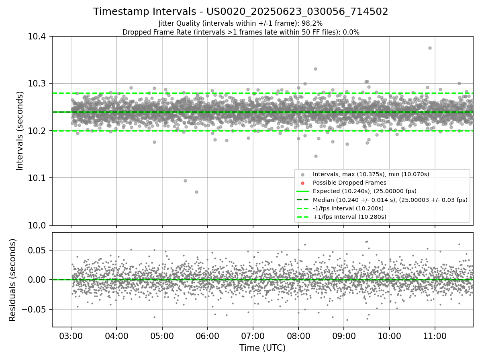482x362 pixels.
Task: Click the red dot marker for Possible Dropped Frames
Action: pos(302,183)
